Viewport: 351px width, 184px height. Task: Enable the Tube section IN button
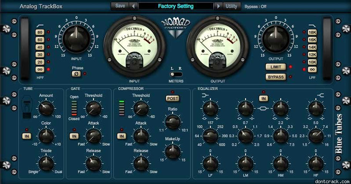tap(27, 136)
